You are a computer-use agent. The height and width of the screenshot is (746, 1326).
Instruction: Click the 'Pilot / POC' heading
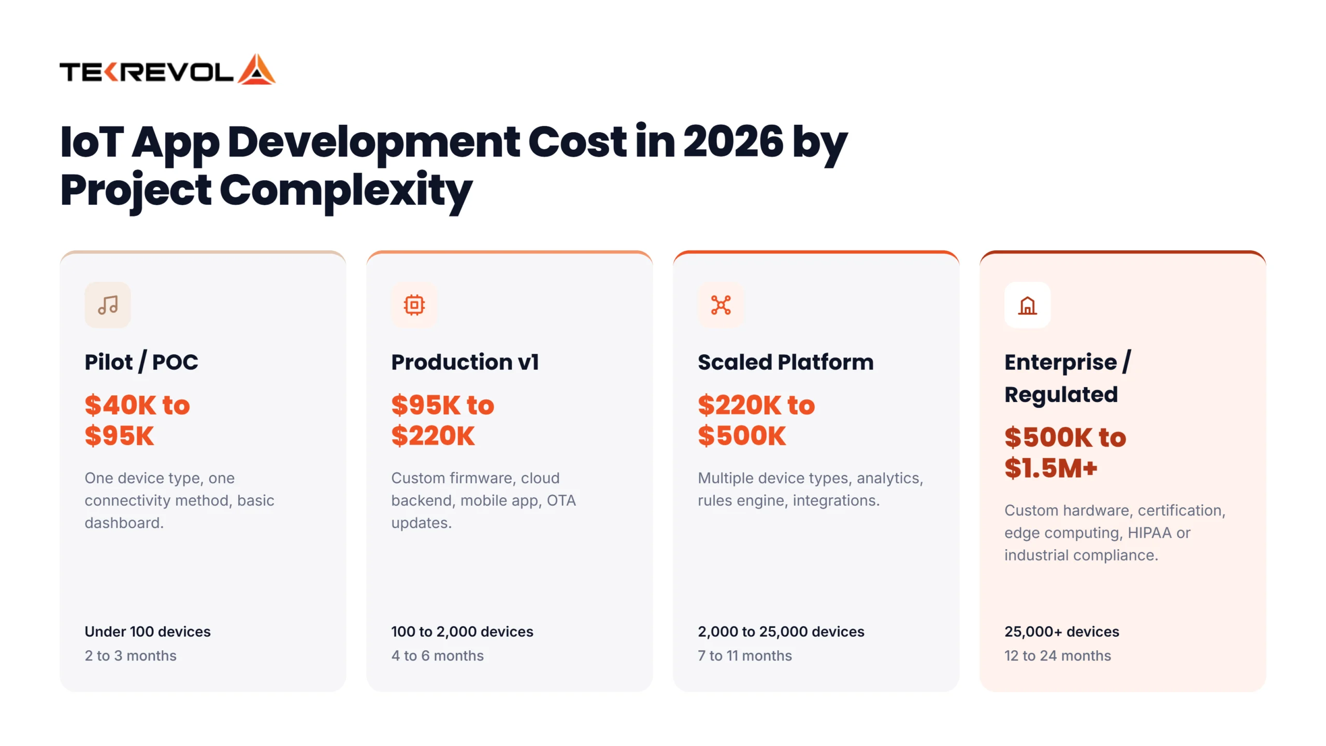tap(141, 362)
